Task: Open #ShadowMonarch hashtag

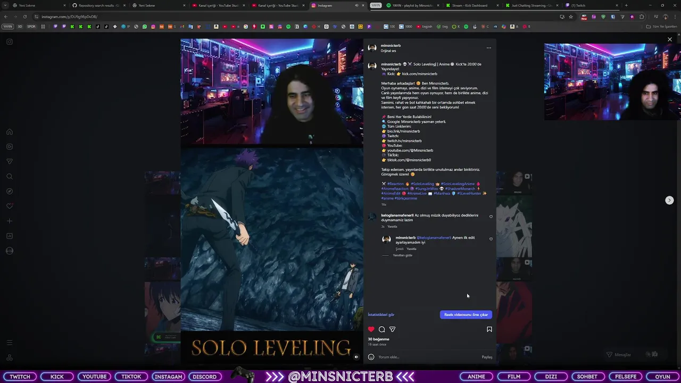Action: click(460, 189)
